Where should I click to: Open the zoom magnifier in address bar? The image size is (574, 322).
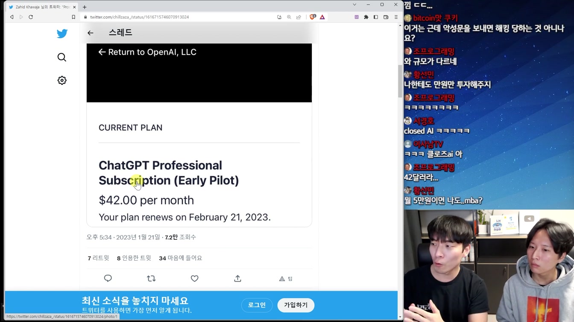289,17
